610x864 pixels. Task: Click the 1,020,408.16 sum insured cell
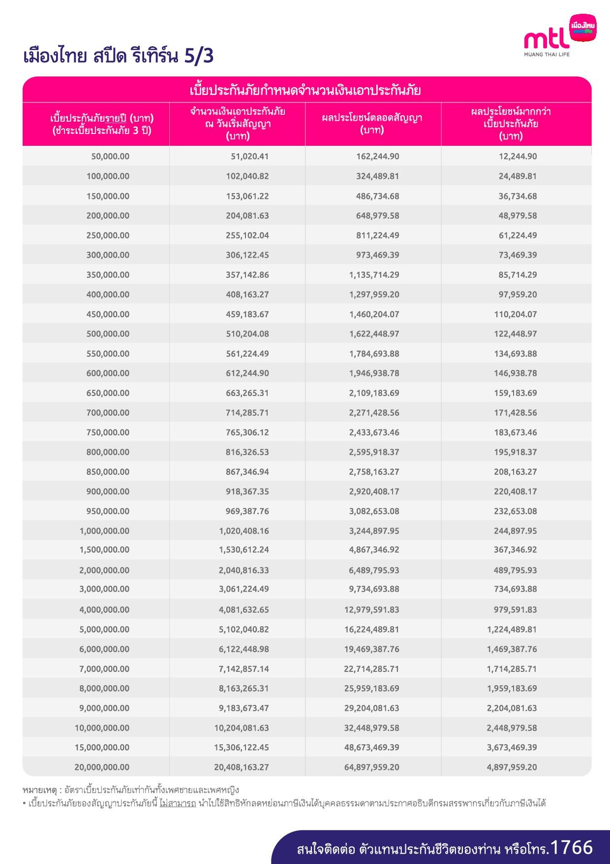point(244,531)
